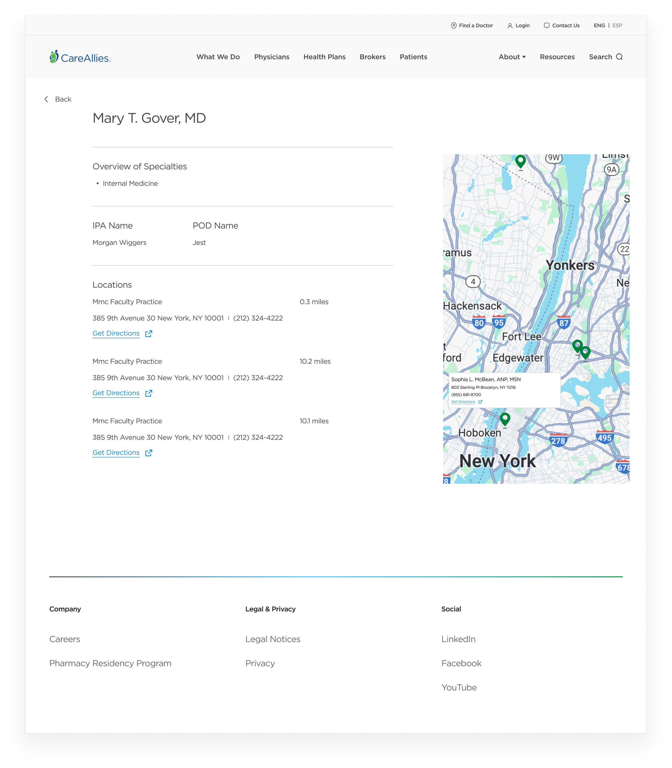The image size is (672, 768).
Task: Click the Find a Doctor pin icon
Action: [454, 26]
